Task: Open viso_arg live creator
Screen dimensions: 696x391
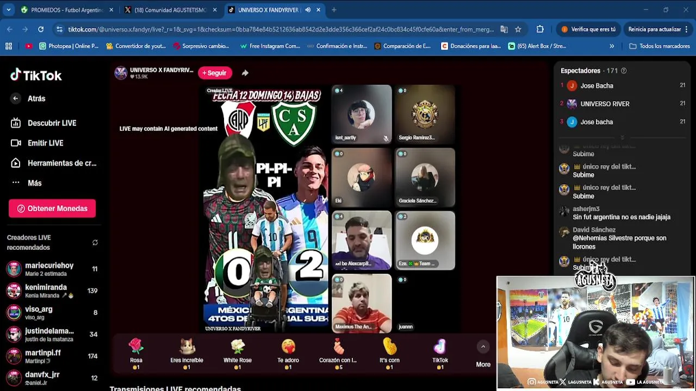Action: point(52,312)
